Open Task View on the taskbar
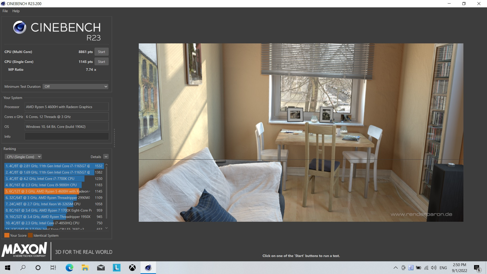Viewport: 487px width, 274px height. (53, 268)
